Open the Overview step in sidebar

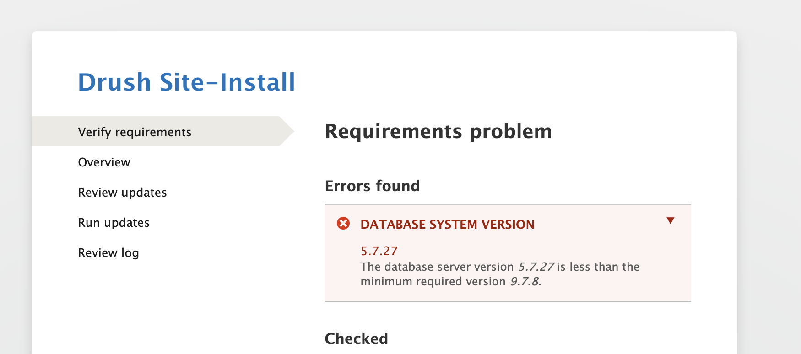104,162
